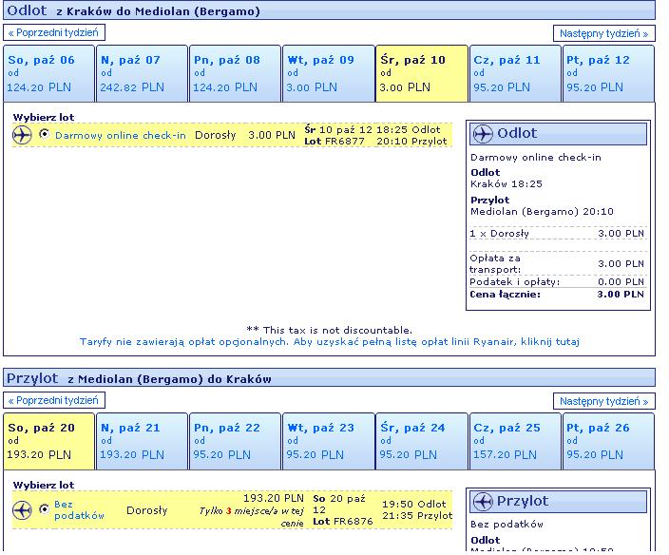Click the plane icon in Odlot summary header
The height and width of the screenshot is (555, 669).
(x=483, y=134)
